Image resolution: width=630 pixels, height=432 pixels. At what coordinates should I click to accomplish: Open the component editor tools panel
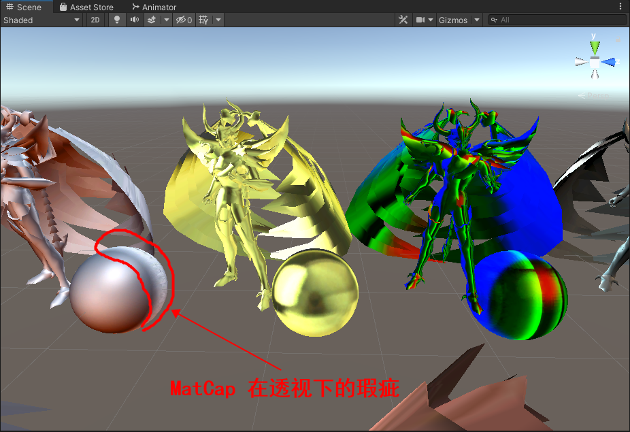[403, 20]
